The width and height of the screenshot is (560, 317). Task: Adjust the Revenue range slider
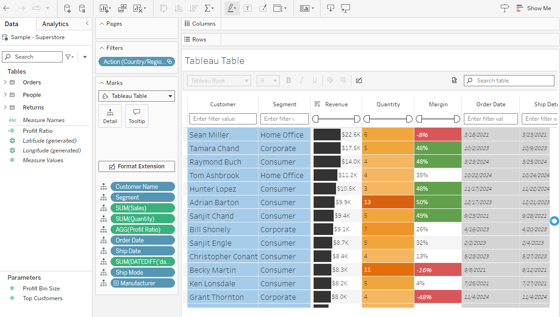[x=336, y=119]
